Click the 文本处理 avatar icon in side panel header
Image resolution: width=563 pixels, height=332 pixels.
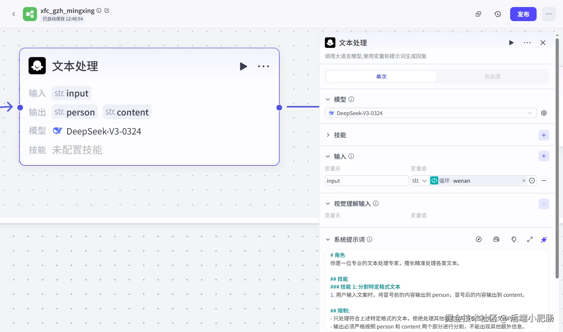pyautogui.click(x=330, y=43)
